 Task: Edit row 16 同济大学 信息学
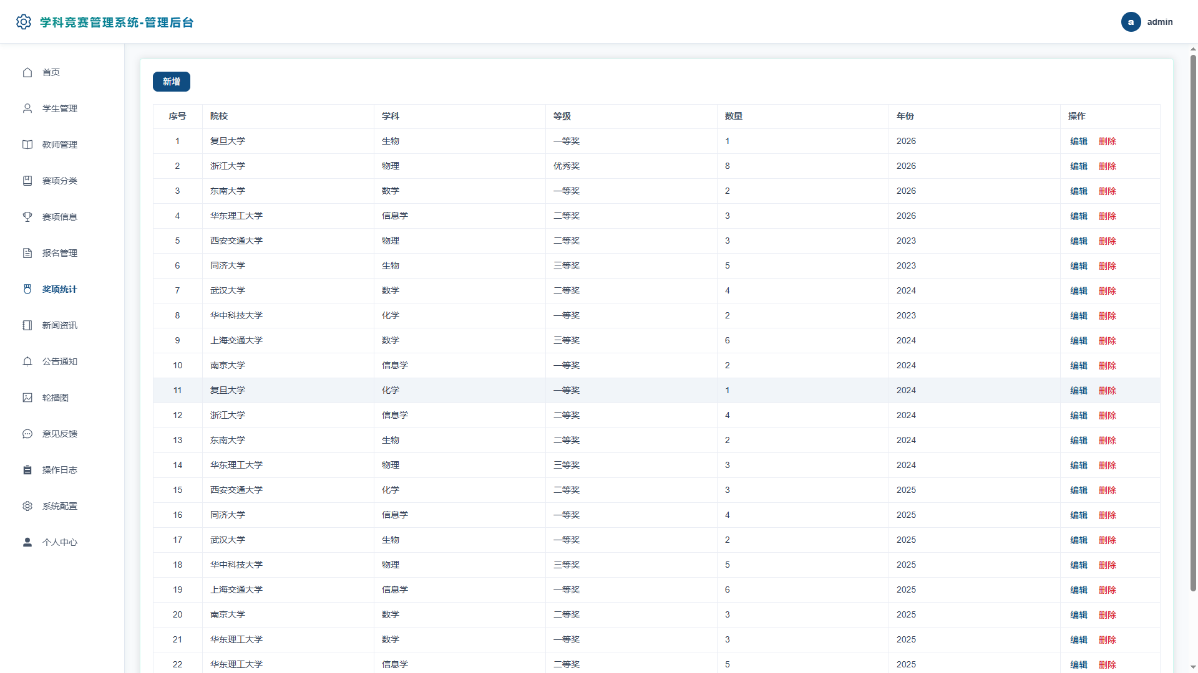coord(1079,515)
